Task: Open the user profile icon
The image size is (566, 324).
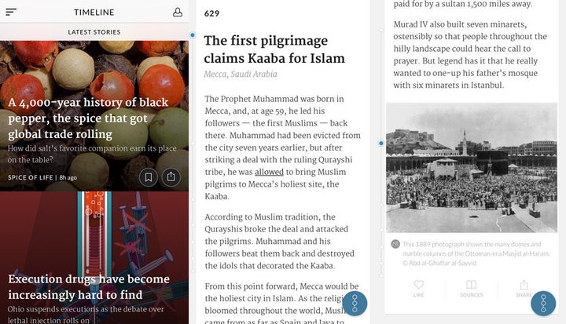Action: (177, 13)
